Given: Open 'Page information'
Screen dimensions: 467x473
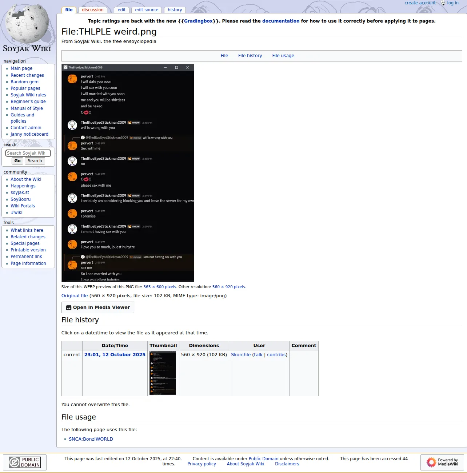Looking at the screenshot, I should pyautogui.click(x=28, y=263).
